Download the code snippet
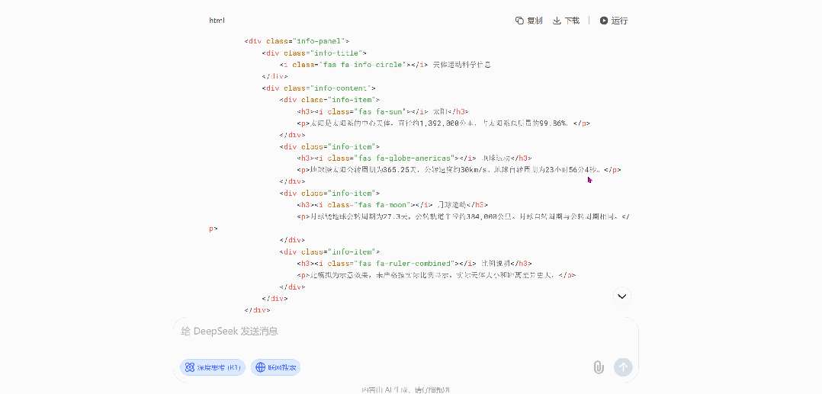822x394 pixels. pos(566,21)
